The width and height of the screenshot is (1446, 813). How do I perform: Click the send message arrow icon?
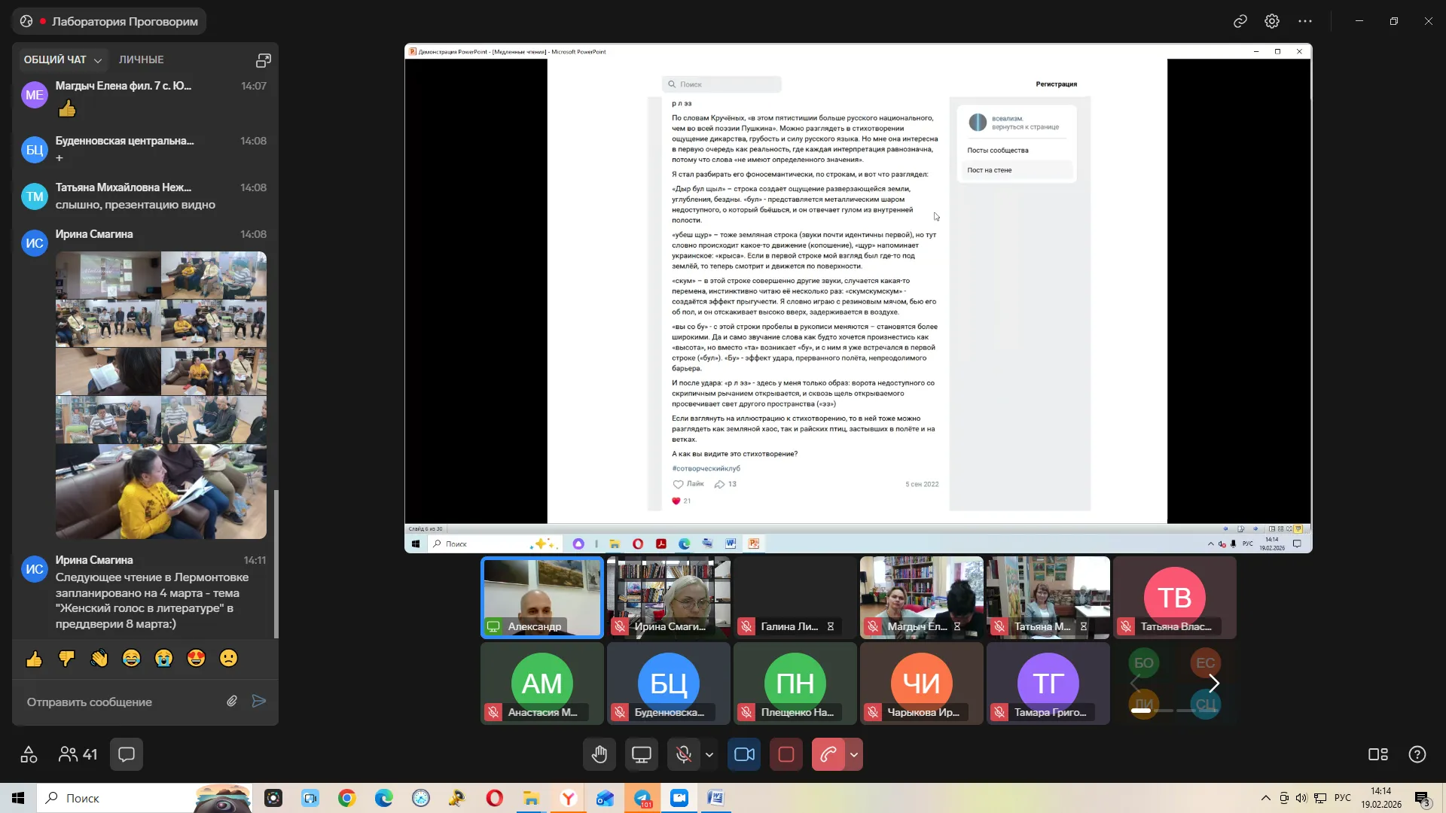pyautogui.click(x=259, y=702)
